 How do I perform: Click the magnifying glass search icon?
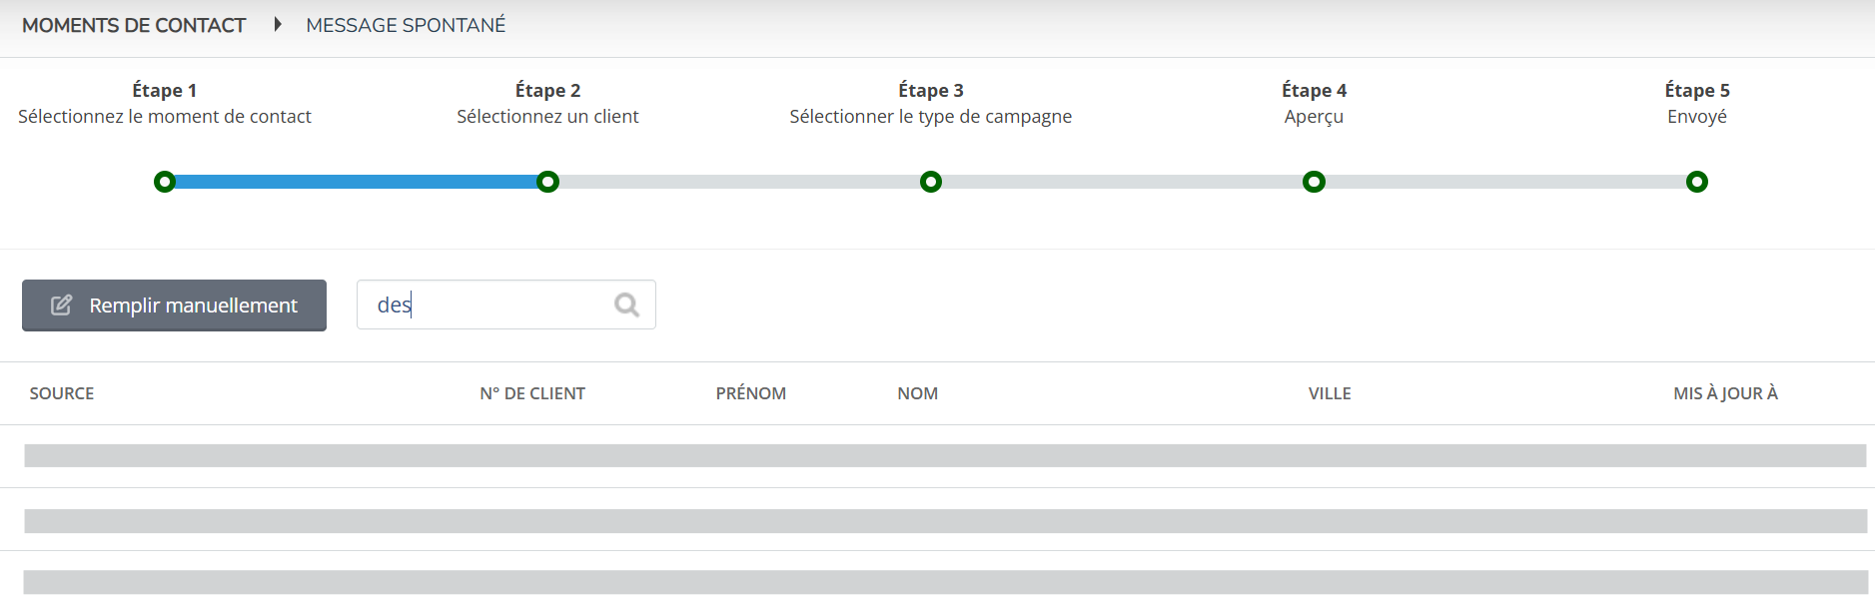[x=626, y=304]
